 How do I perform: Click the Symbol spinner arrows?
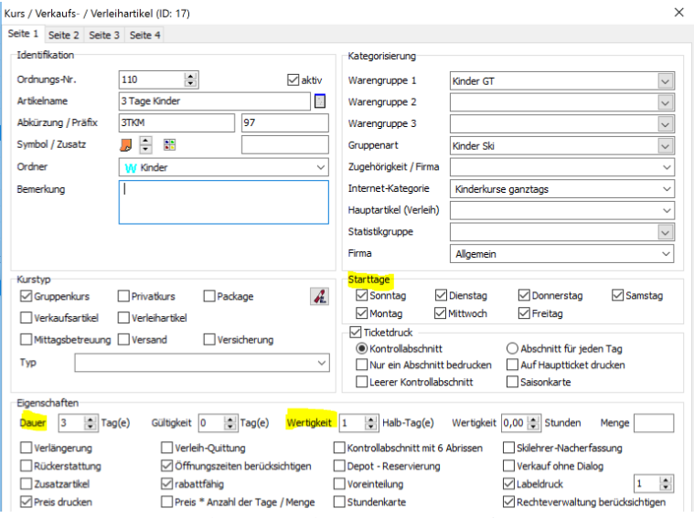145,144
